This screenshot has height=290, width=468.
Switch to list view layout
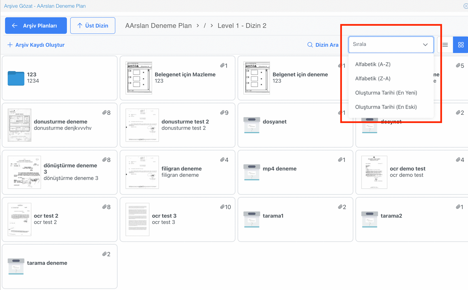445,45
